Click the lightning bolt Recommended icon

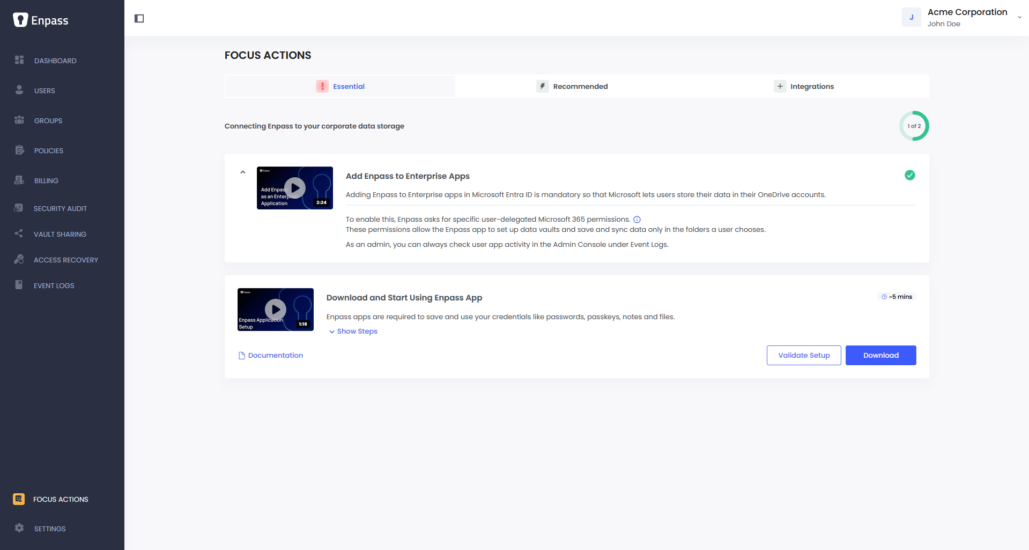[x=543, y=86]
